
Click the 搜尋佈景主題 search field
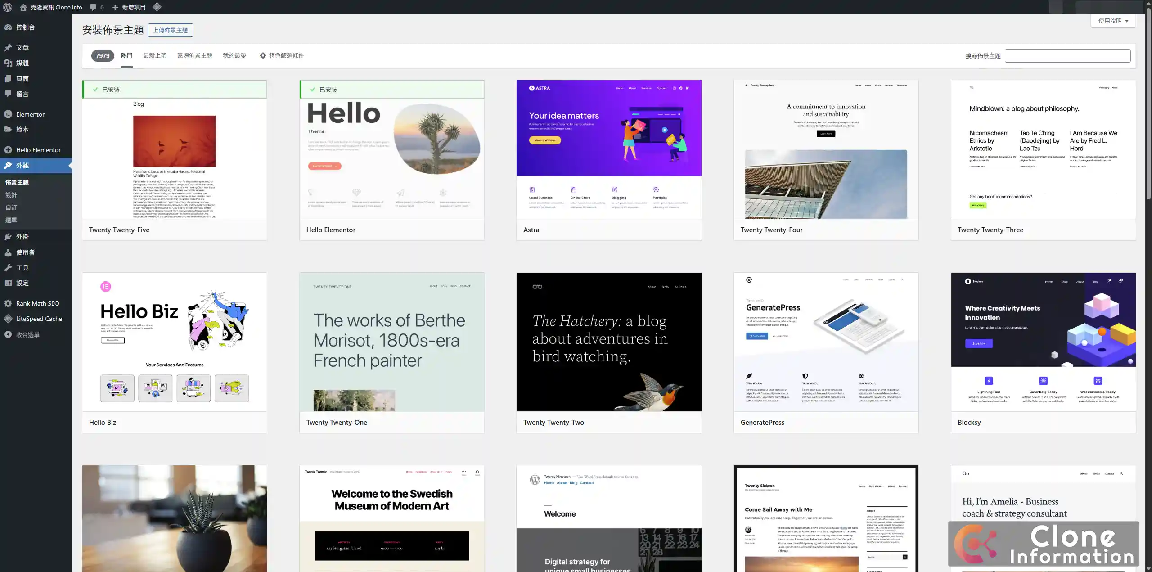click(1067, 56)
